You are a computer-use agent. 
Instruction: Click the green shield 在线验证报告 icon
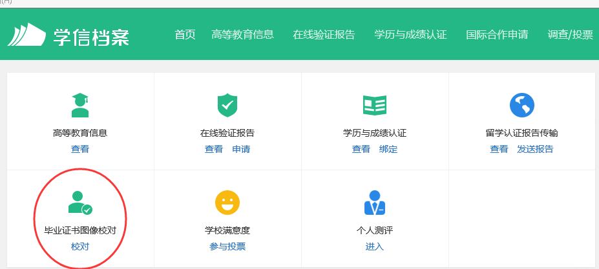click(227, 105)
